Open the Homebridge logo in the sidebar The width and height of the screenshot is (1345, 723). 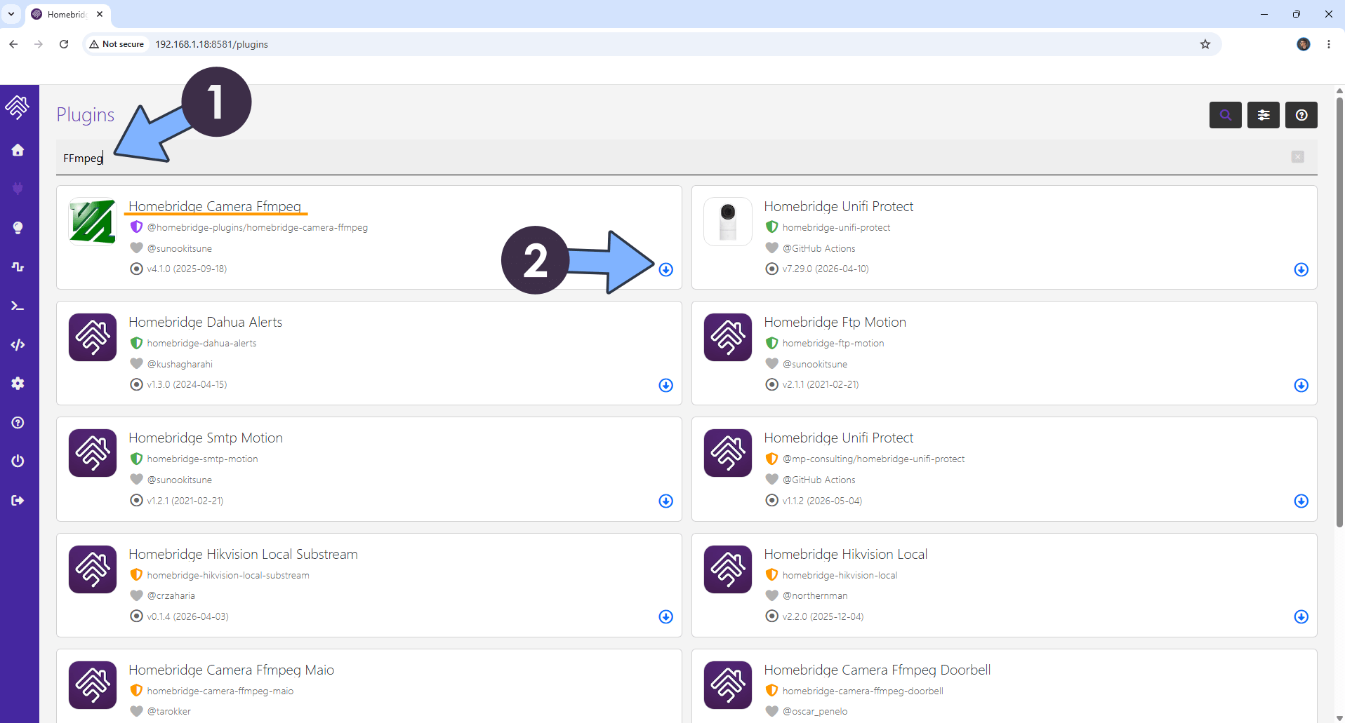18,107
